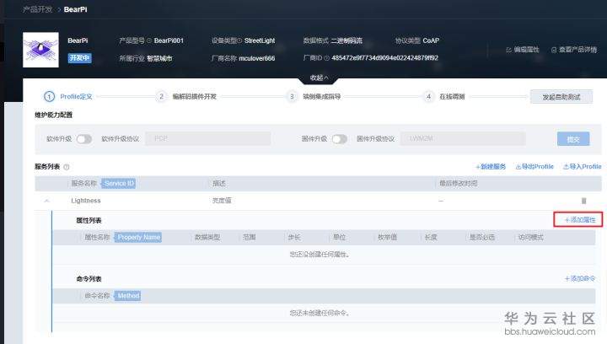Select step 4 在线调测

tap(444, 96)
